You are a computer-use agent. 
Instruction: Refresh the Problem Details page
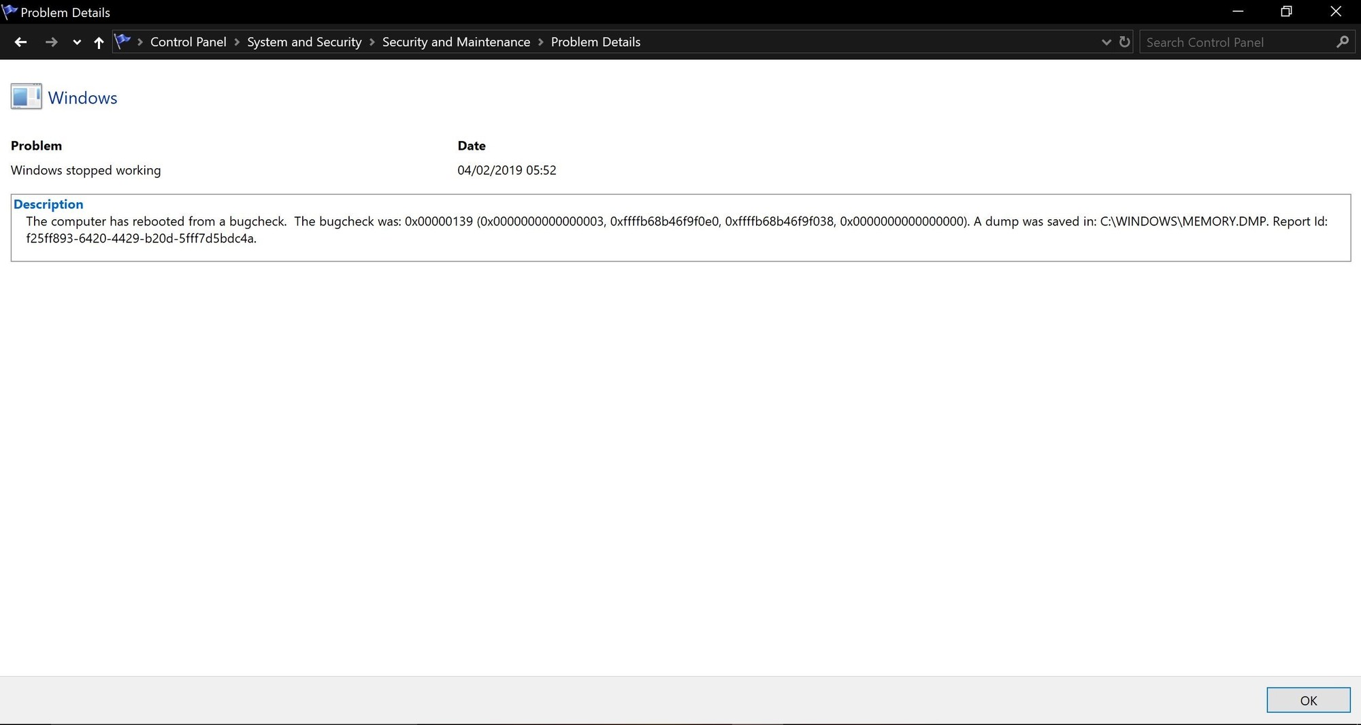coord(1124,42)
